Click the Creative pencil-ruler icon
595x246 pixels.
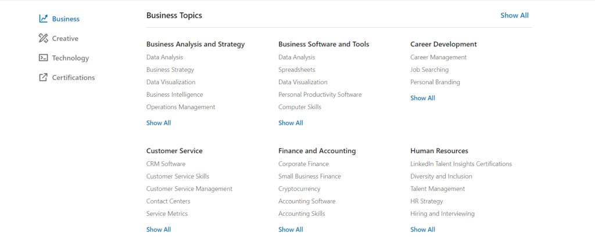click(43, 38)
